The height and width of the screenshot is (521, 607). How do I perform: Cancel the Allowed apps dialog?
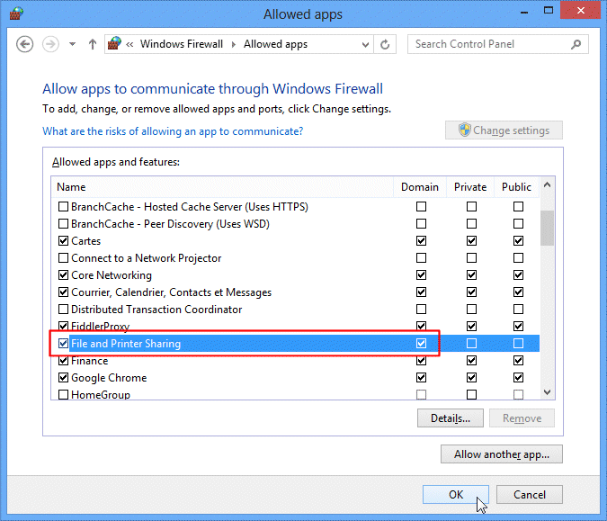(530, 495)
